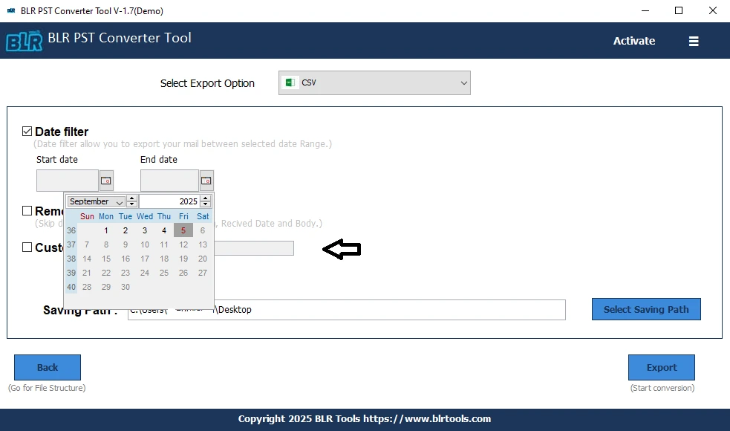This screenshot has height=431, width=730.
Task: Click the Select Saving Path button
Action: click(646, 309)
